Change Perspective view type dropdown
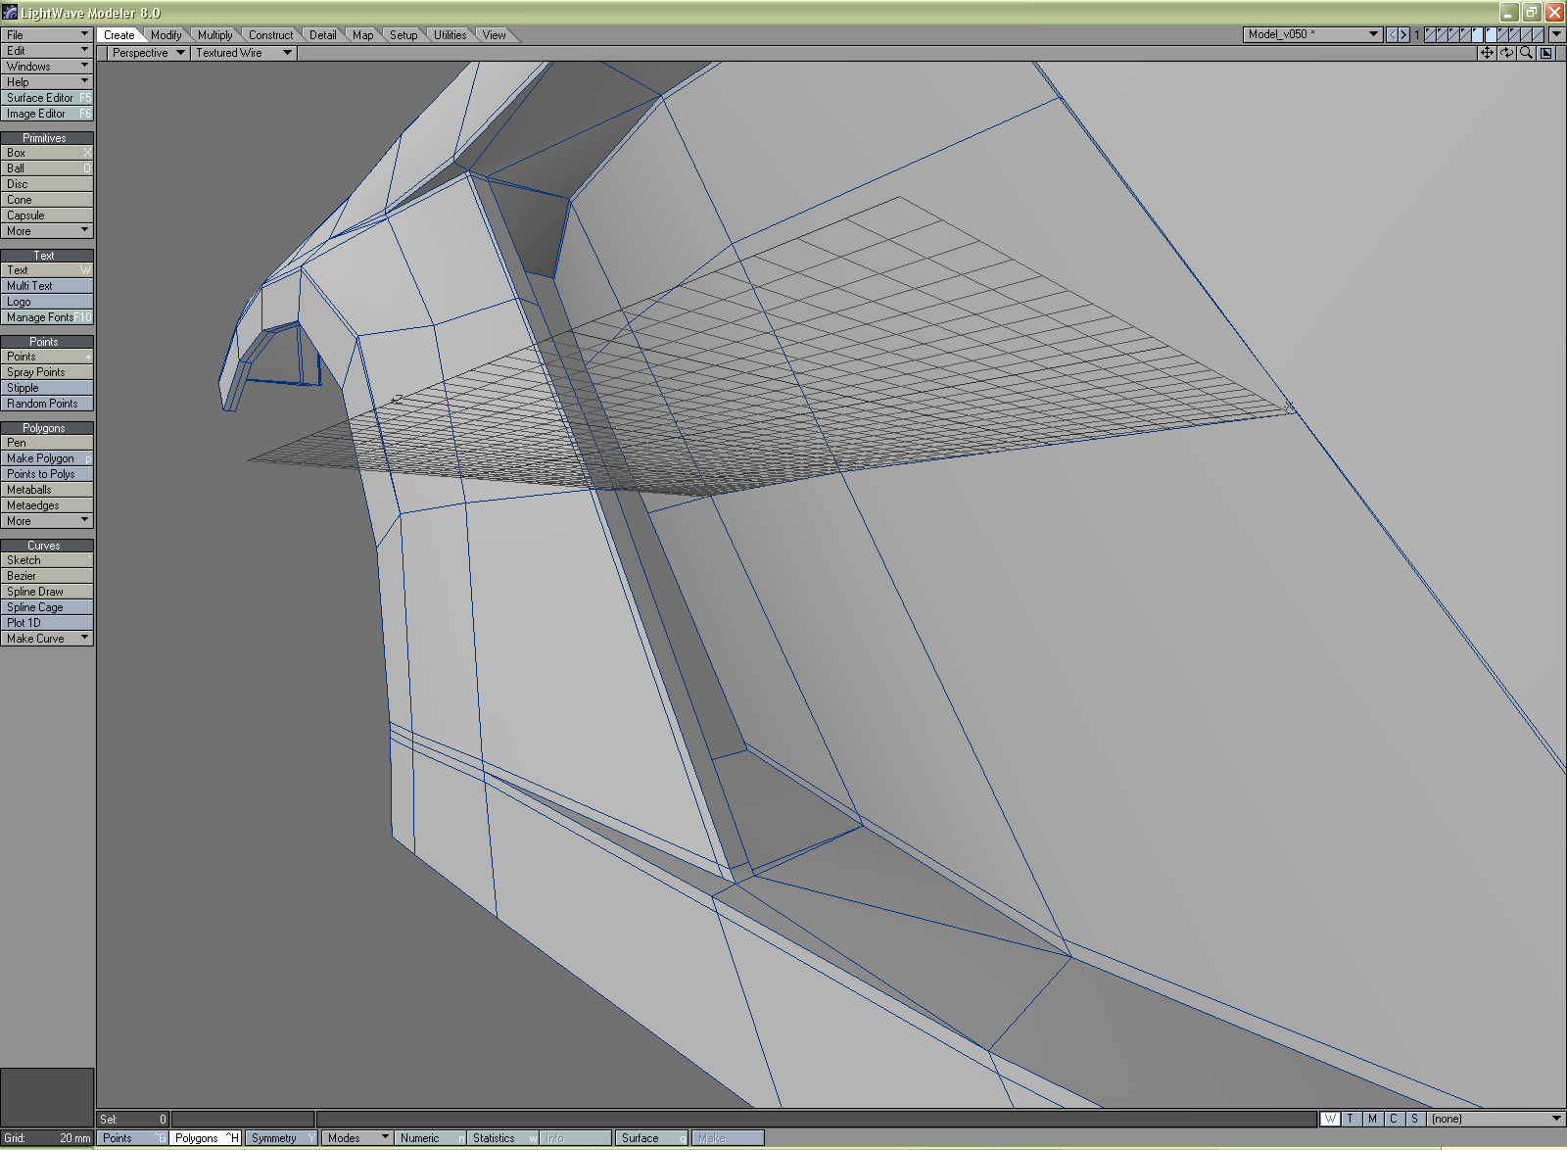The width and height of the screenshot is (1567, 1150). tap(148, 53)
